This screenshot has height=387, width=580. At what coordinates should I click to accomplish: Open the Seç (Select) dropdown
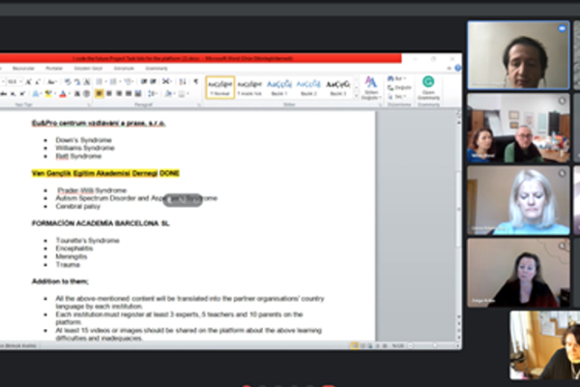[x=399, y=96]
